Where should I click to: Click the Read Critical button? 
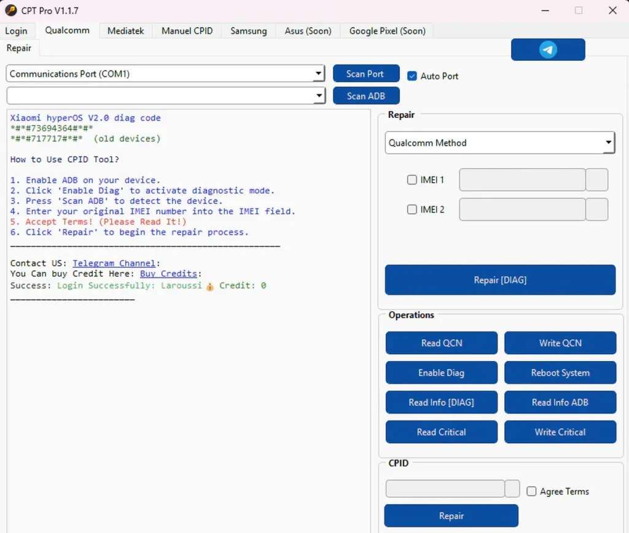441,432
